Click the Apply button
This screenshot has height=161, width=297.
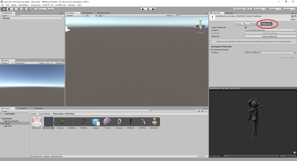click(x=293, y=57)
